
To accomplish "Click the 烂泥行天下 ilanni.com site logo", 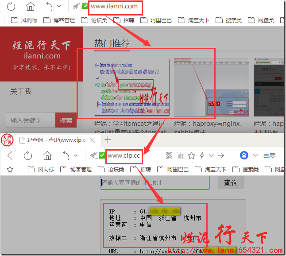I will (42, 54).
